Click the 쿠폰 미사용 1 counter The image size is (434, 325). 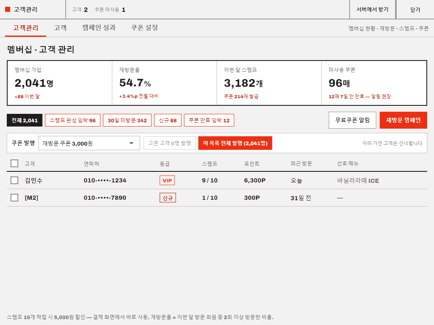coord(110,10)
